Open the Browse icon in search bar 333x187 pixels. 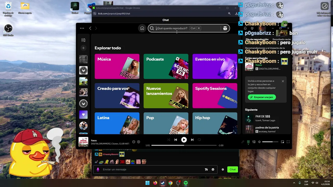pyautogui.click(x=225, y=28)
